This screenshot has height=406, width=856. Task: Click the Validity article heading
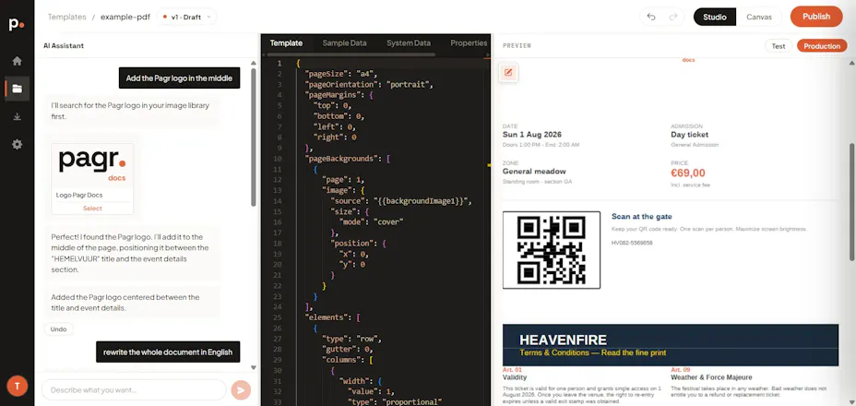click(x=515, y=377)
